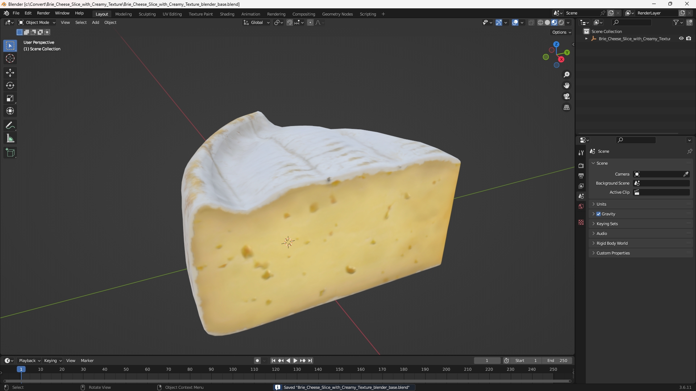Open Tool properties tab icon
The height and width of the screenshot is (391, 696).
click(x=581, y=153)
